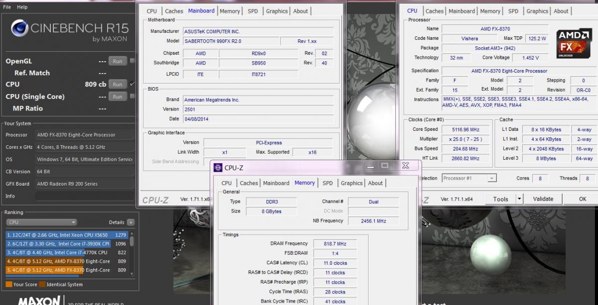Click the ranking list scroll down arrow
Screen dimensions: 598x305
tap(132, 274)
